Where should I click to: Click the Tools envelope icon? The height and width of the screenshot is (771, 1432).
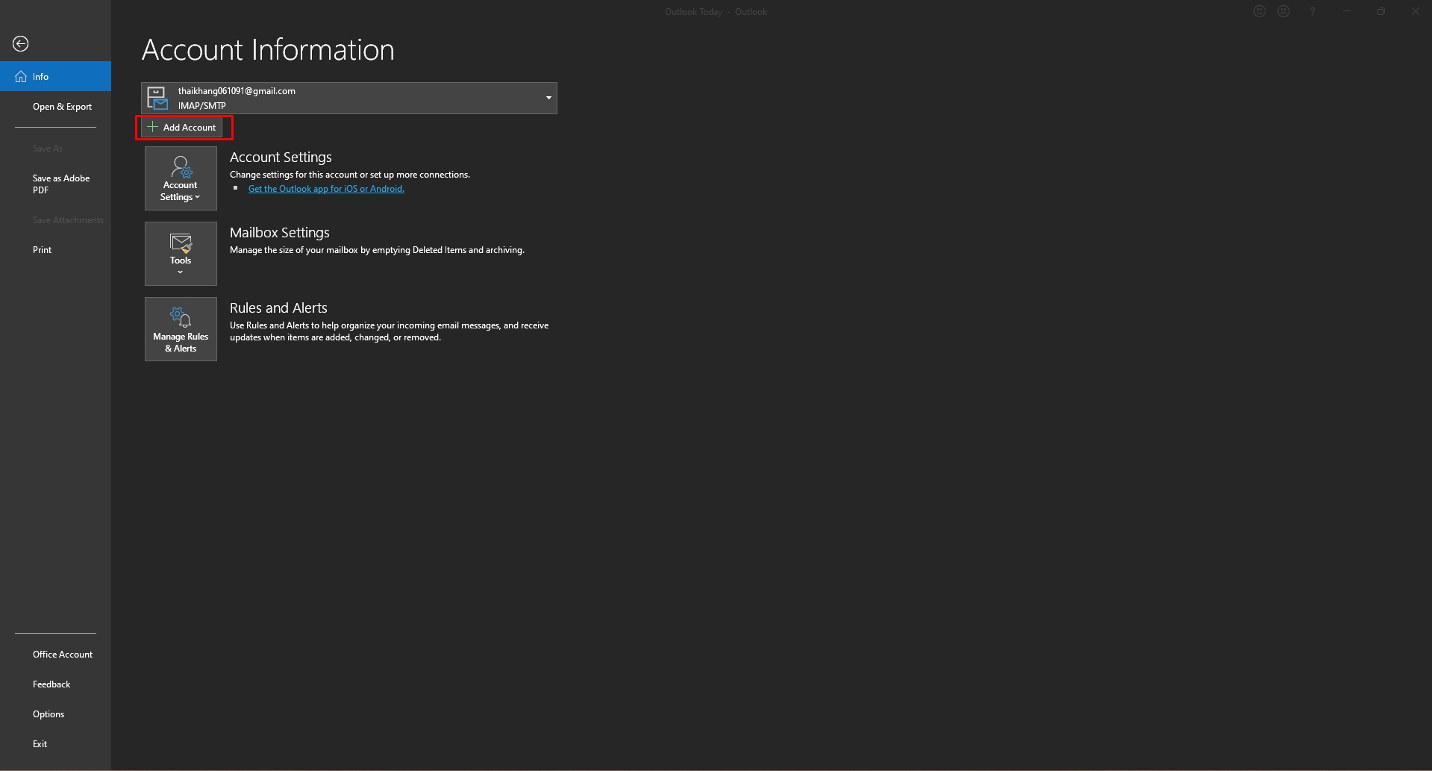pyautogui.click(x=181, y=243)
